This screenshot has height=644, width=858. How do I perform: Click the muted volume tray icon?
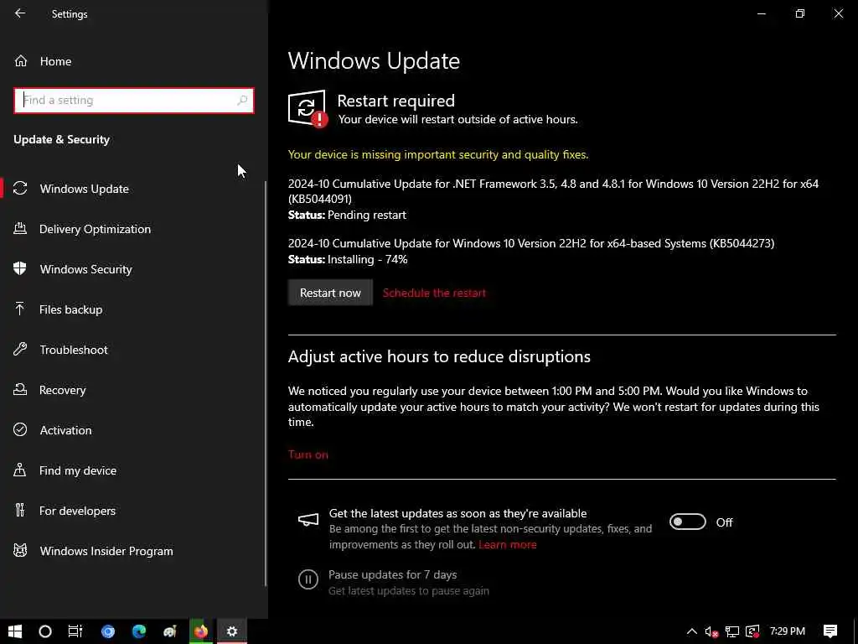point(711,631)
